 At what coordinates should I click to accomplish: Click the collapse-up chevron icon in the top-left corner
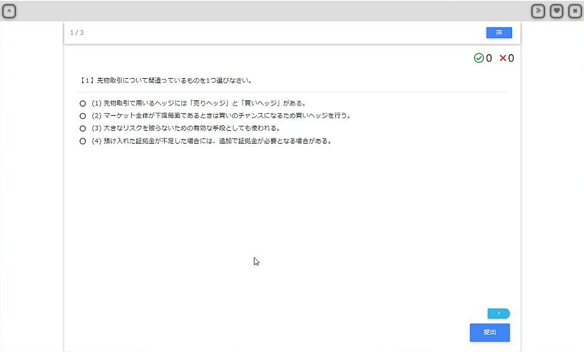point(10,11)
